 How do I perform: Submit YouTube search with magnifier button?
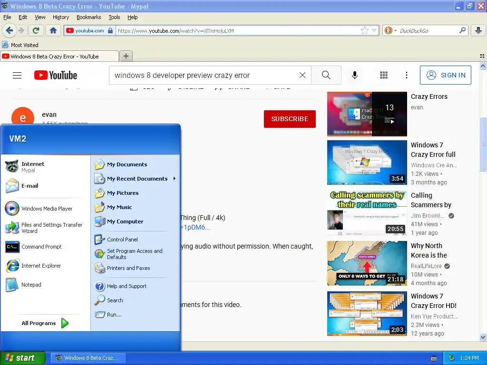[x=326, y=75]
